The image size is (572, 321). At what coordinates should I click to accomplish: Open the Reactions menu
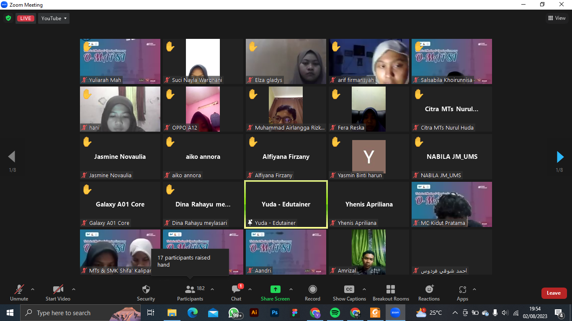[x=429, y=293]
